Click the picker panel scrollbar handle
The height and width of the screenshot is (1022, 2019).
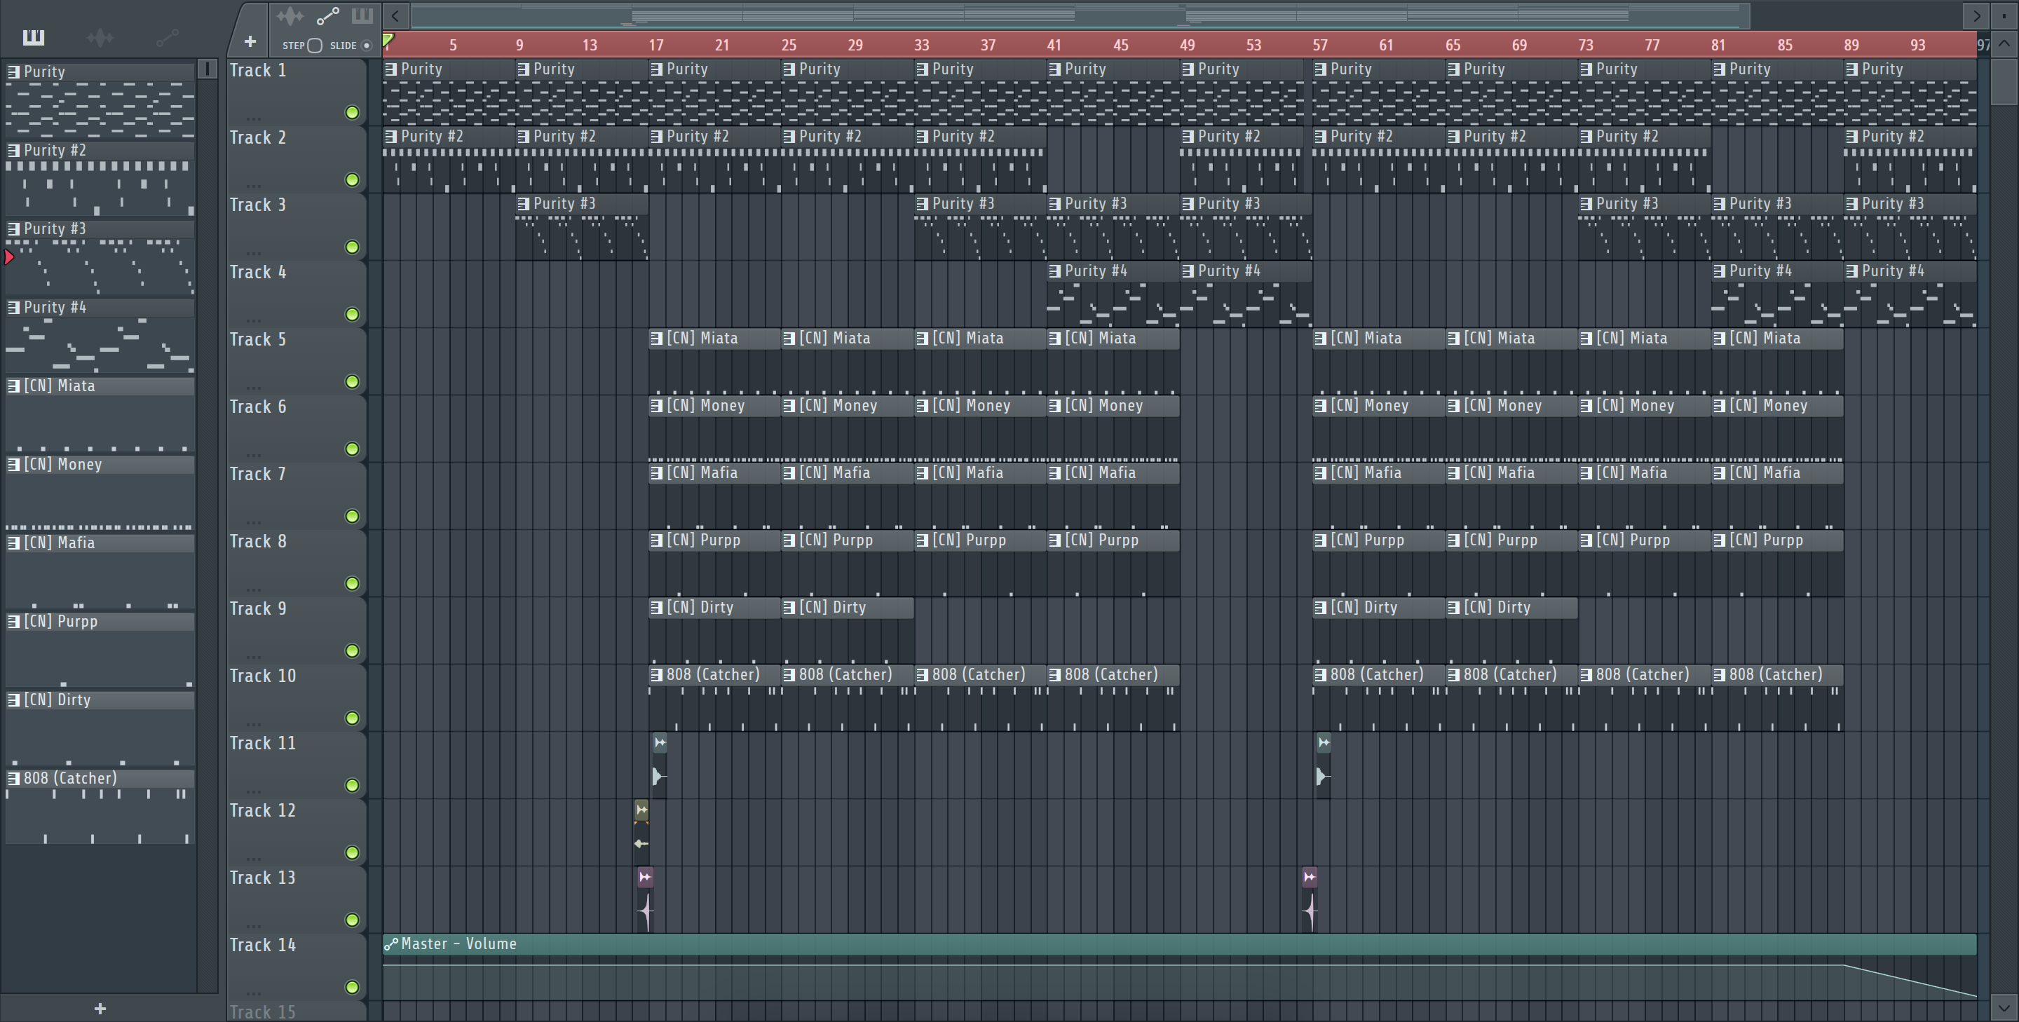tap(208, 69)
